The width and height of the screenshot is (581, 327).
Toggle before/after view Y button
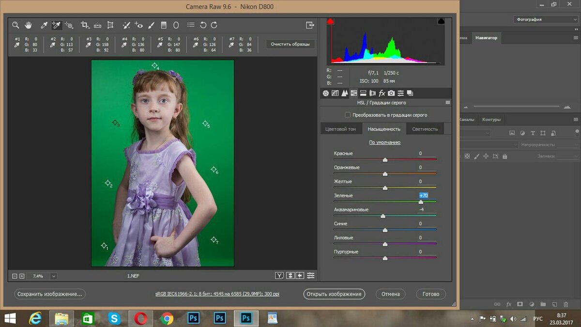tap(279, 276)
